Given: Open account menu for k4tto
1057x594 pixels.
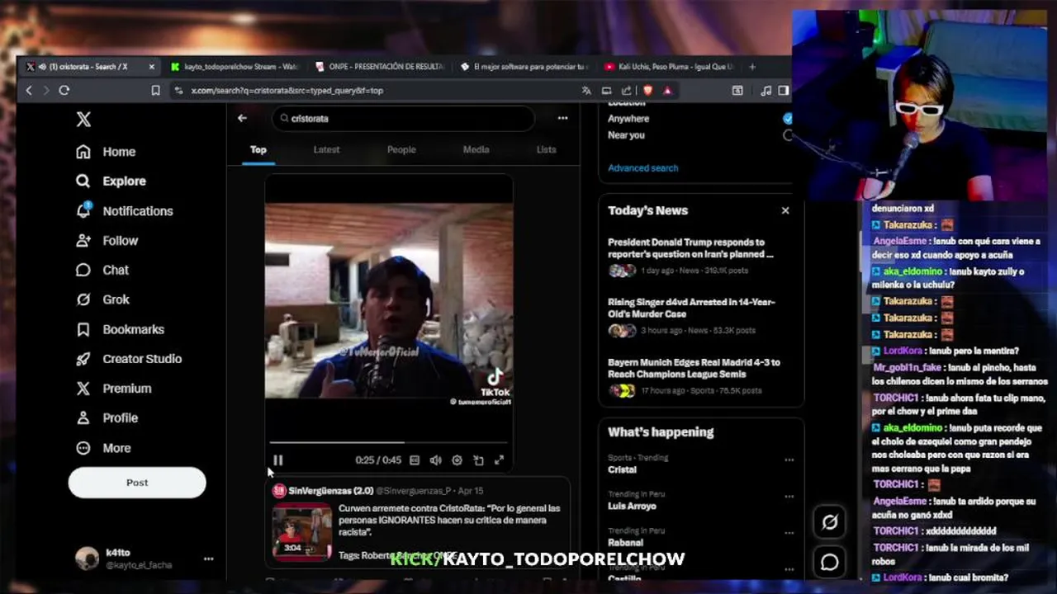Looking at the screenshot, I should point(145,559).
